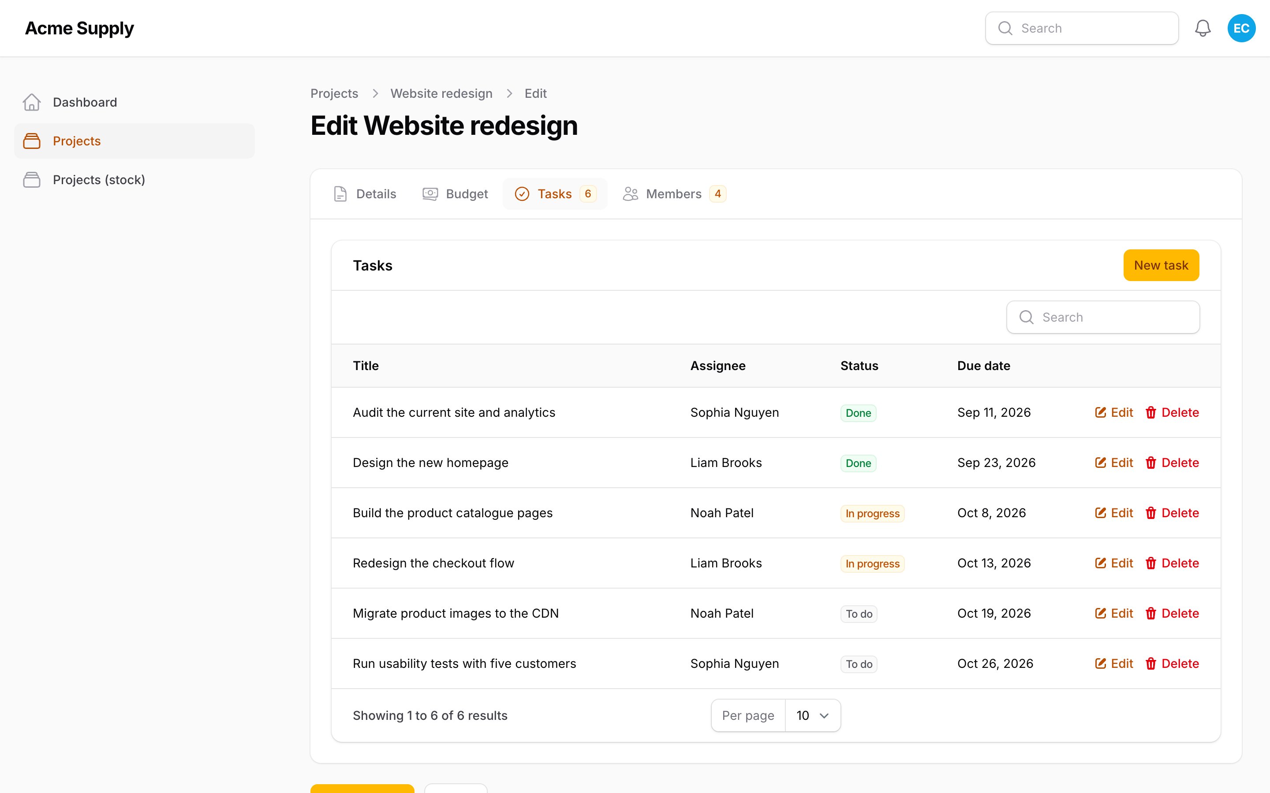This screenshot has width=1270, height=793.
Task: Click the Projects icon in sidebar
Action: [x=32, y=141]
